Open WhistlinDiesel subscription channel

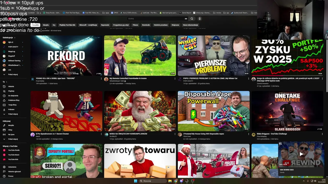tap(14, 65)
